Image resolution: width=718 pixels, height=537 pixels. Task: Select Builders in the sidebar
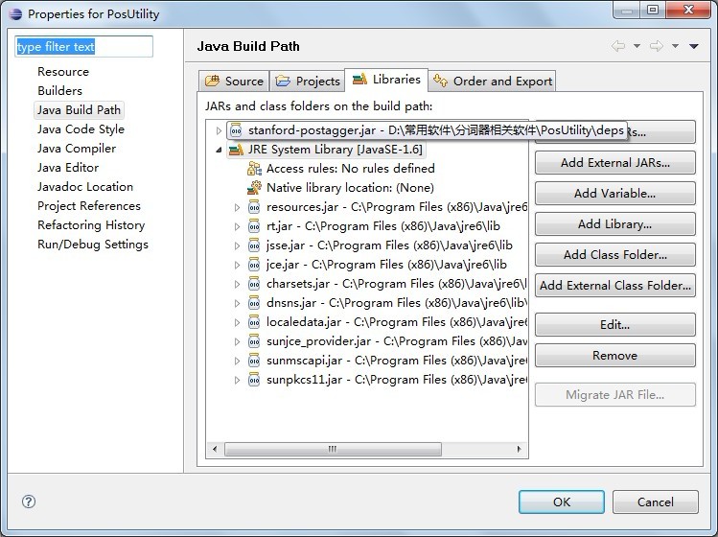pyautogui.click(x=60, y=91)
